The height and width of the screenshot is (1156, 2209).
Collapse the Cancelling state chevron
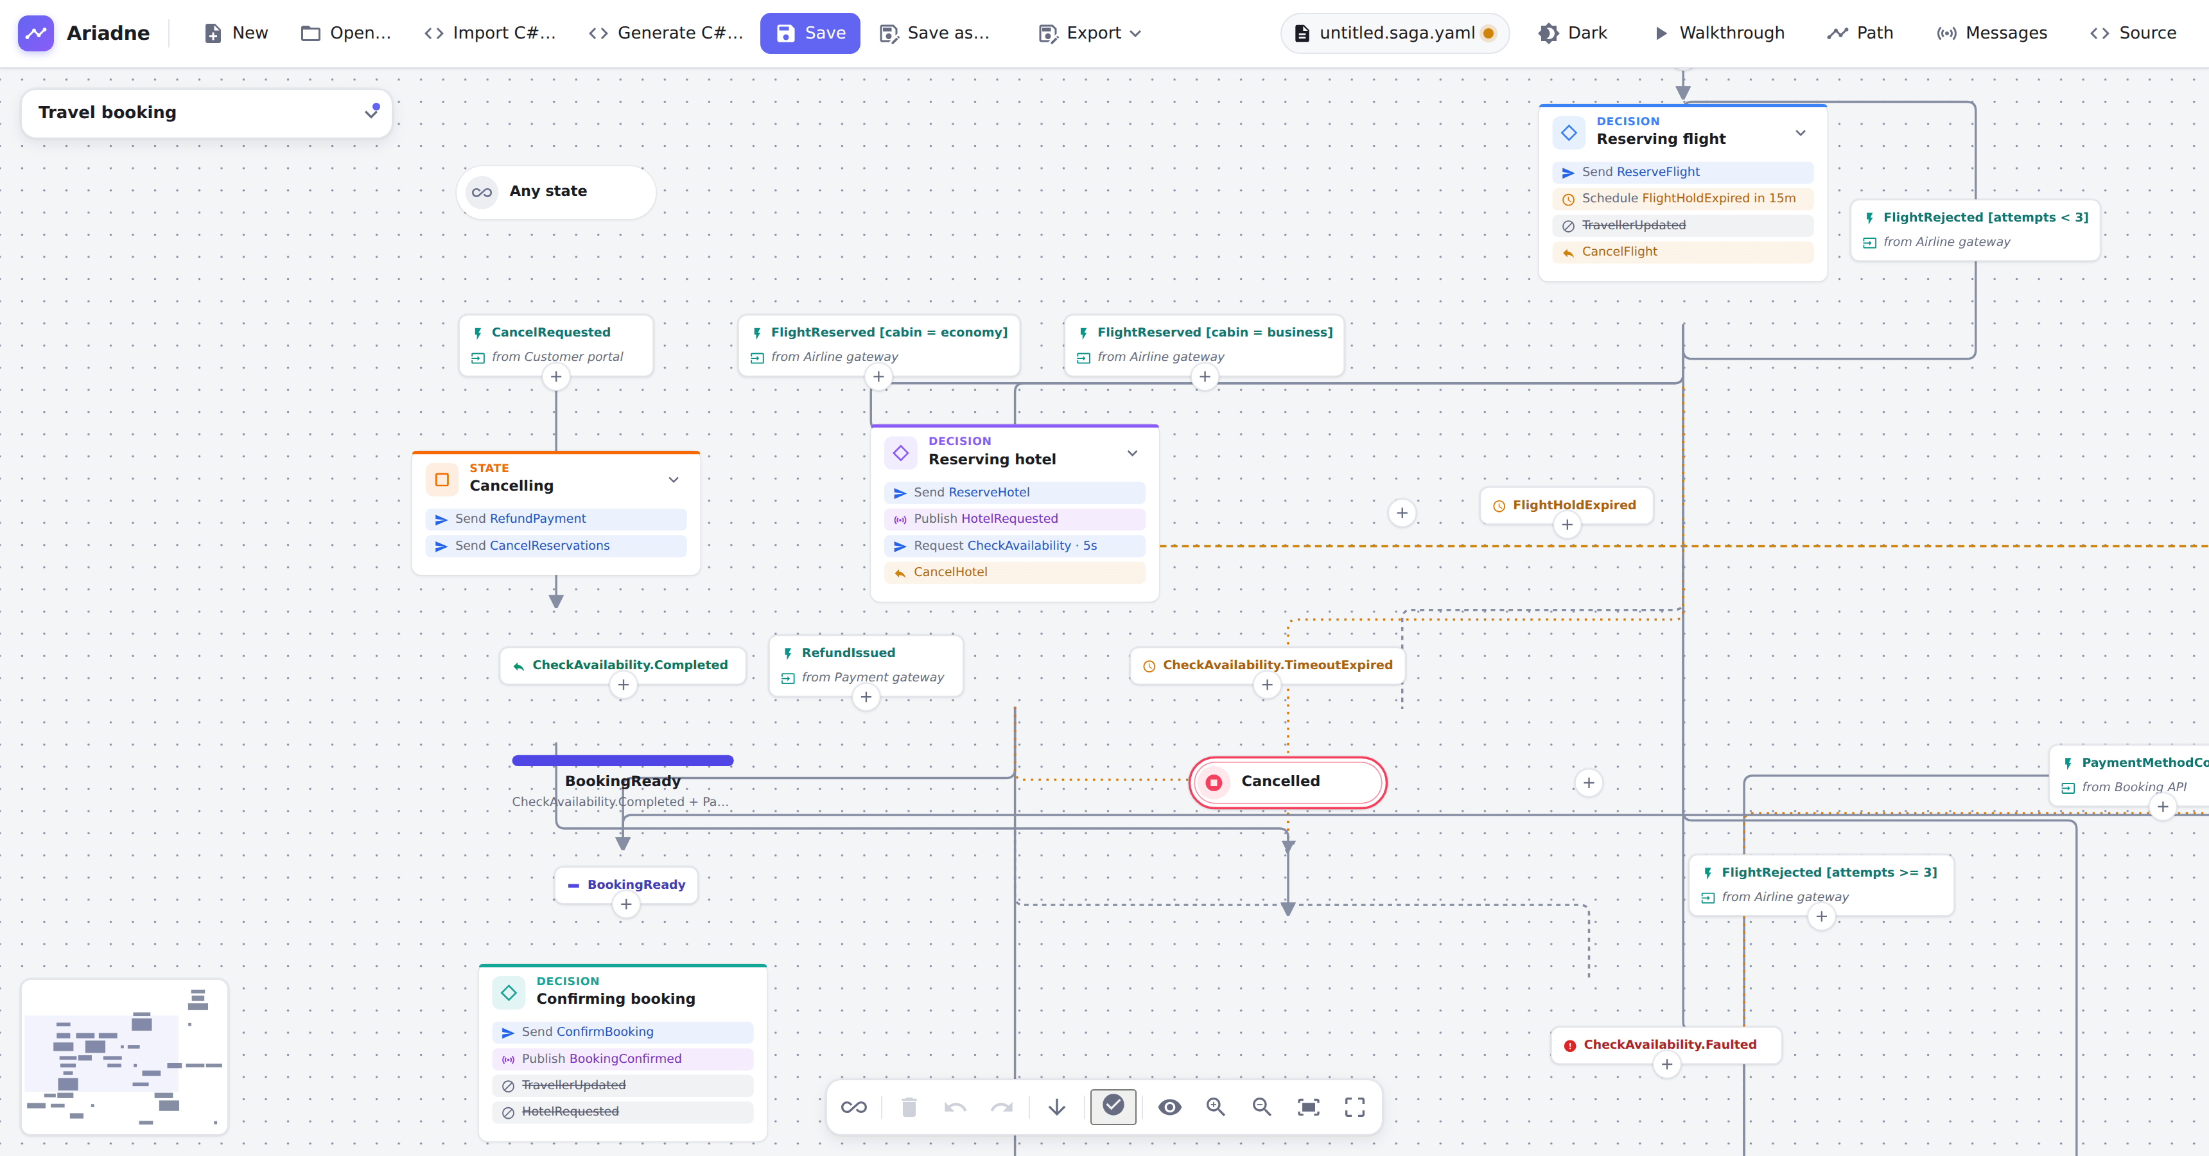pyautogui.click(x=673, y=479)
